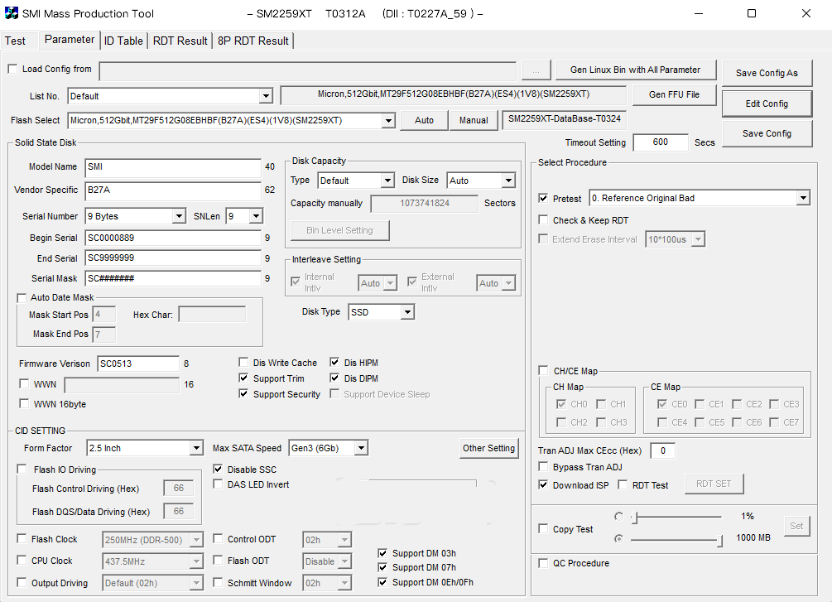Click the Save Config As button

767,73
